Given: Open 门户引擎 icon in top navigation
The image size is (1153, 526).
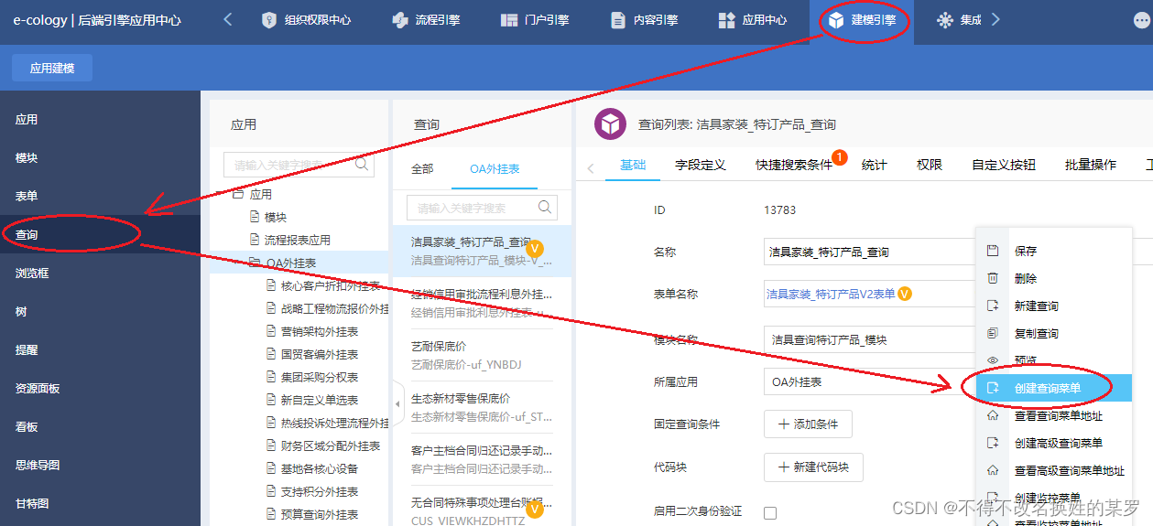Looking at the screenshot, I should point(509,20).
